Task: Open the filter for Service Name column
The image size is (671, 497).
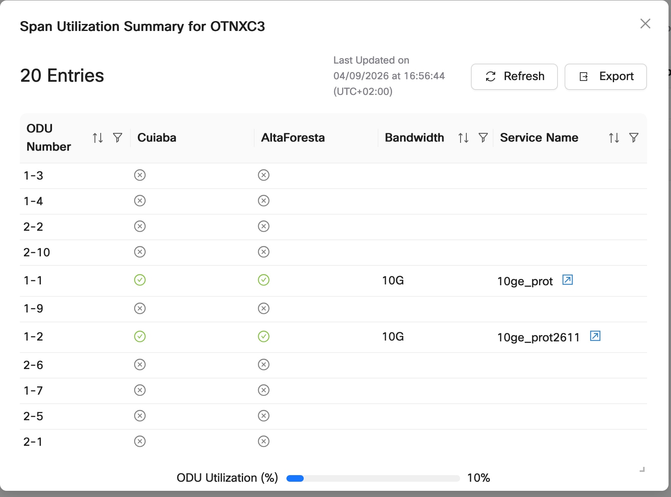Action: (x=634, y=137)
